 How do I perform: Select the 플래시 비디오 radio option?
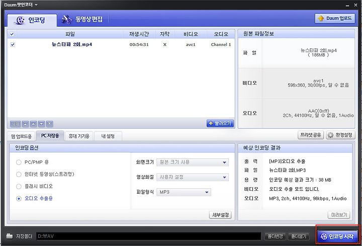pyautogui.click(x=19, y=186)
